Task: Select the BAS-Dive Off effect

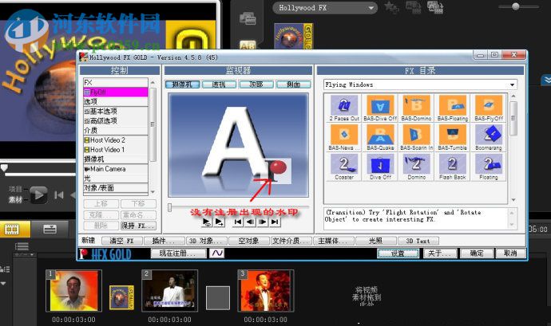Action: [x=380, y=108]
